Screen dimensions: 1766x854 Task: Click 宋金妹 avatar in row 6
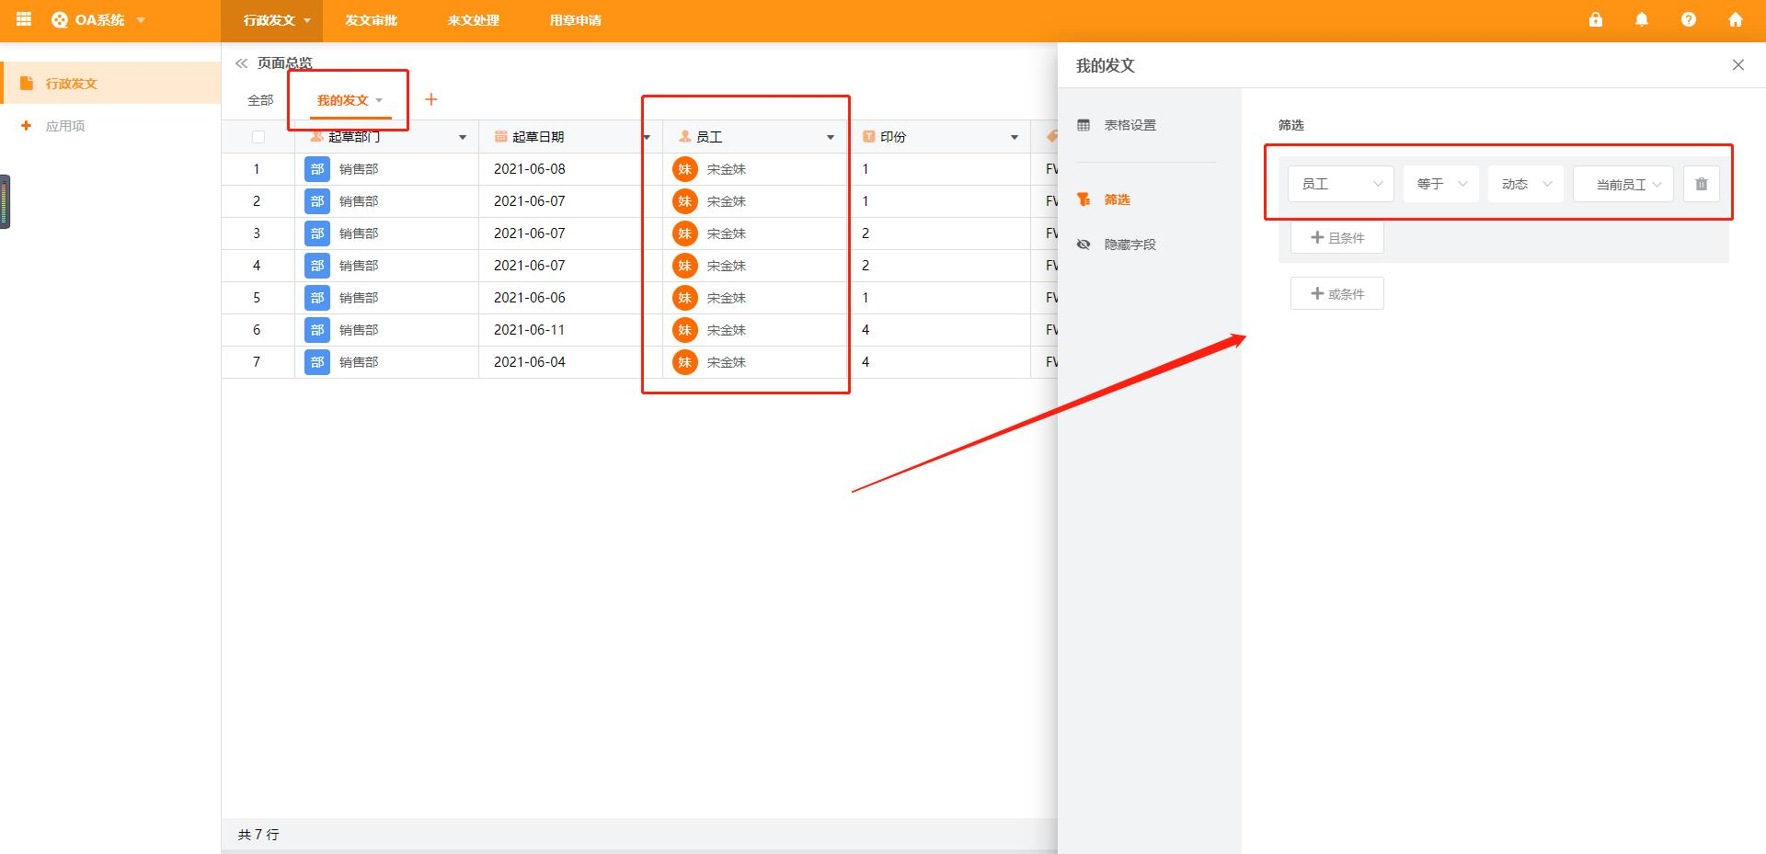(685, 330)
